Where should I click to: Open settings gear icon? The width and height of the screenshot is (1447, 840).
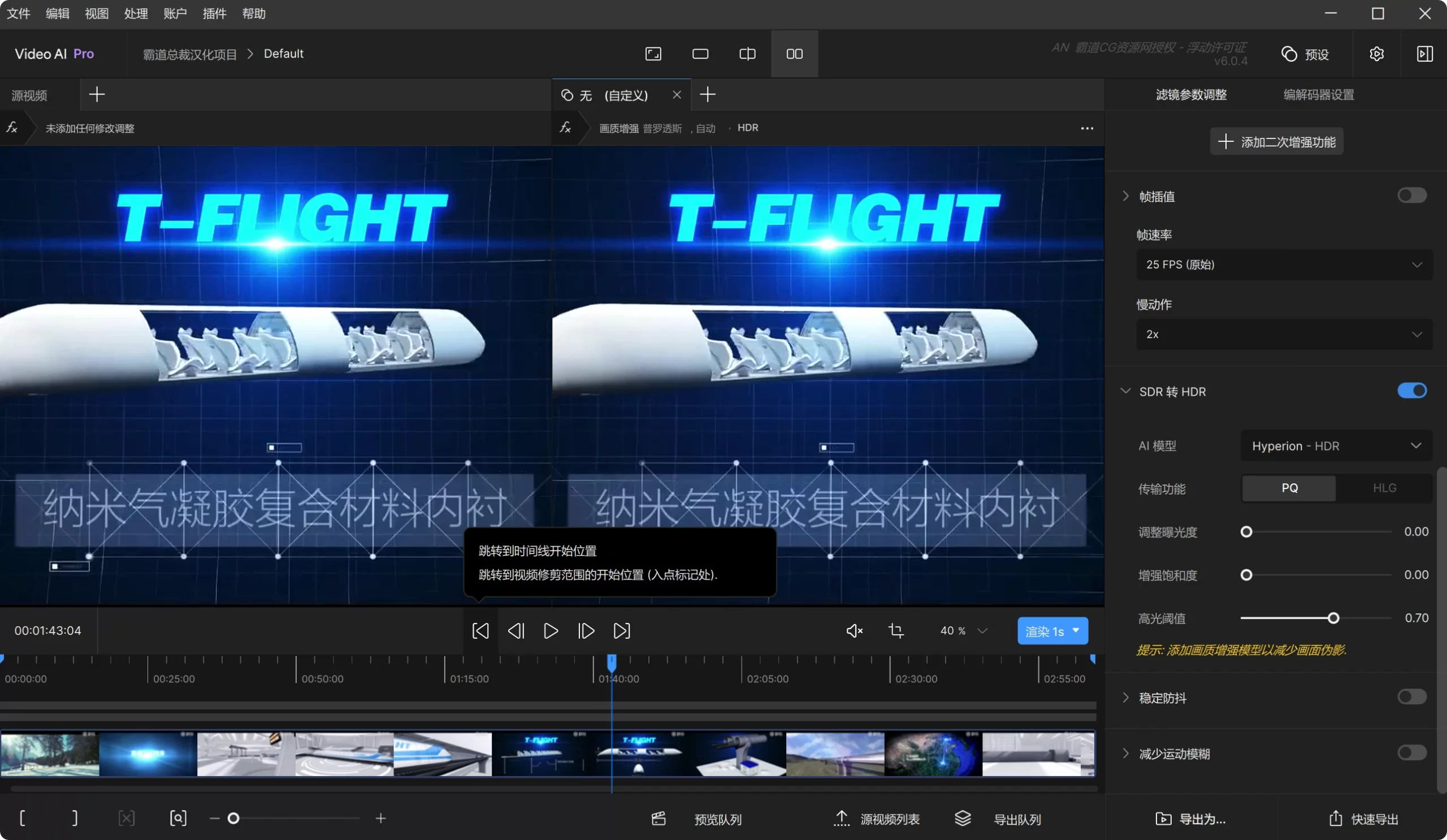(x=1376, y=54)
